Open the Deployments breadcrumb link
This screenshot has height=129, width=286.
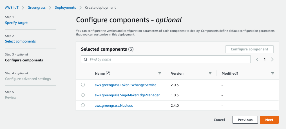pyautogui.click(x=65, y=8)
